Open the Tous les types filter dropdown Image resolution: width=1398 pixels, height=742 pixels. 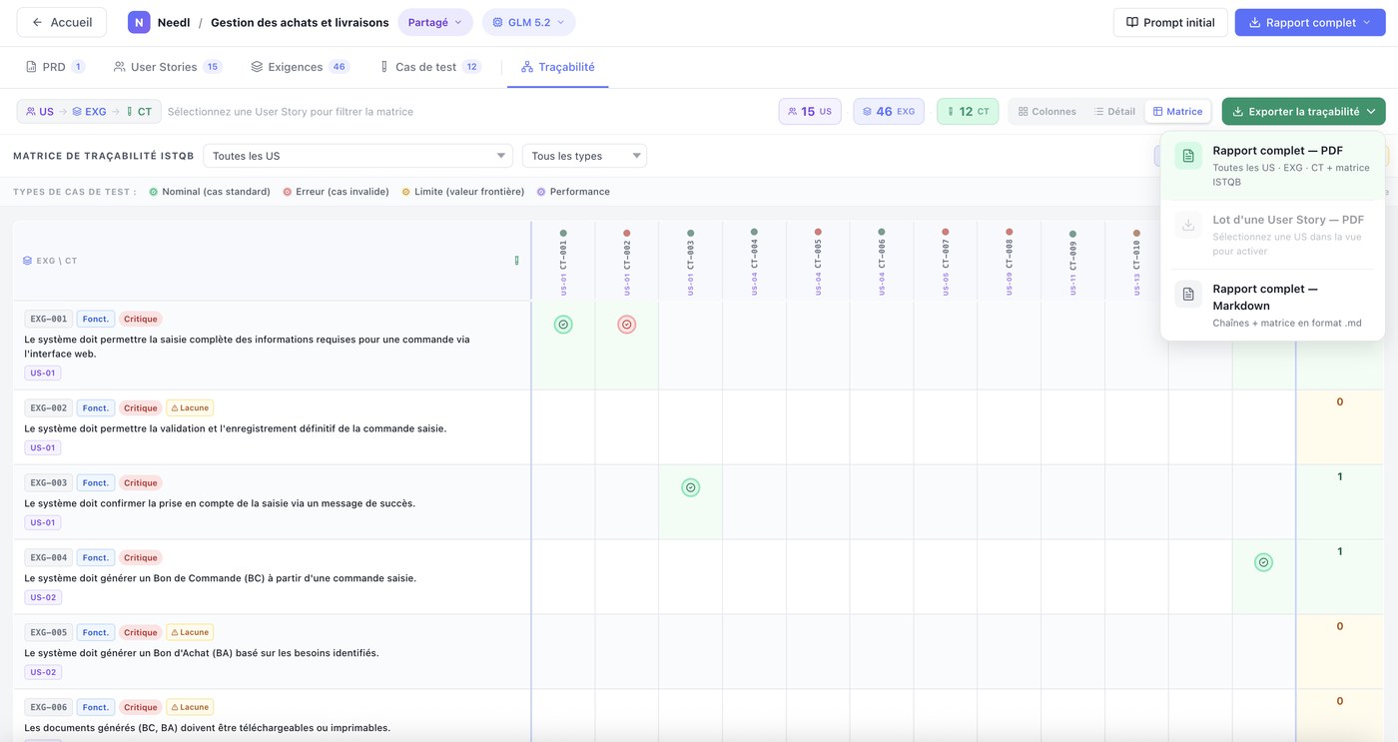pyautogui.click(x=584, y=156)
